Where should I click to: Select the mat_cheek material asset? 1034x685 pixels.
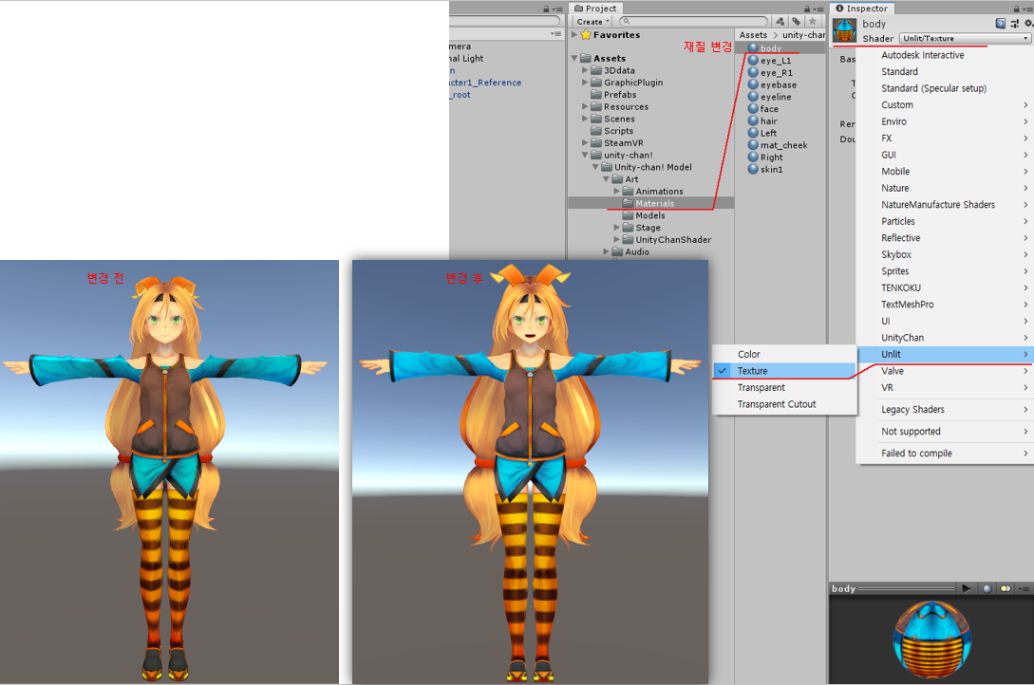pos(778,145)
